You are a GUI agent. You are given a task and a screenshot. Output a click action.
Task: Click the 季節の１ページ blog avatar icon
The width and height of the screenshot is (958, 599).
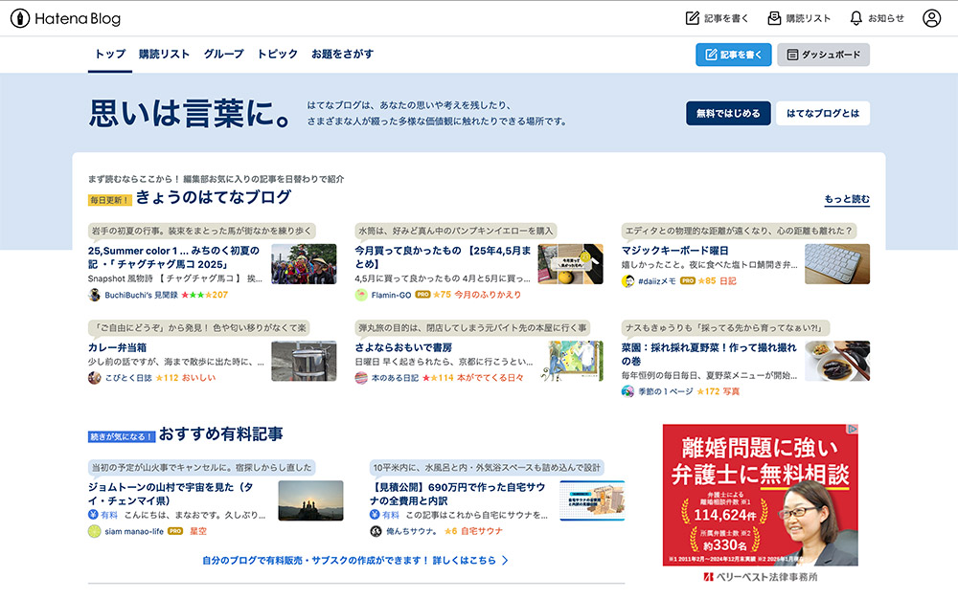tap(627, 391)
